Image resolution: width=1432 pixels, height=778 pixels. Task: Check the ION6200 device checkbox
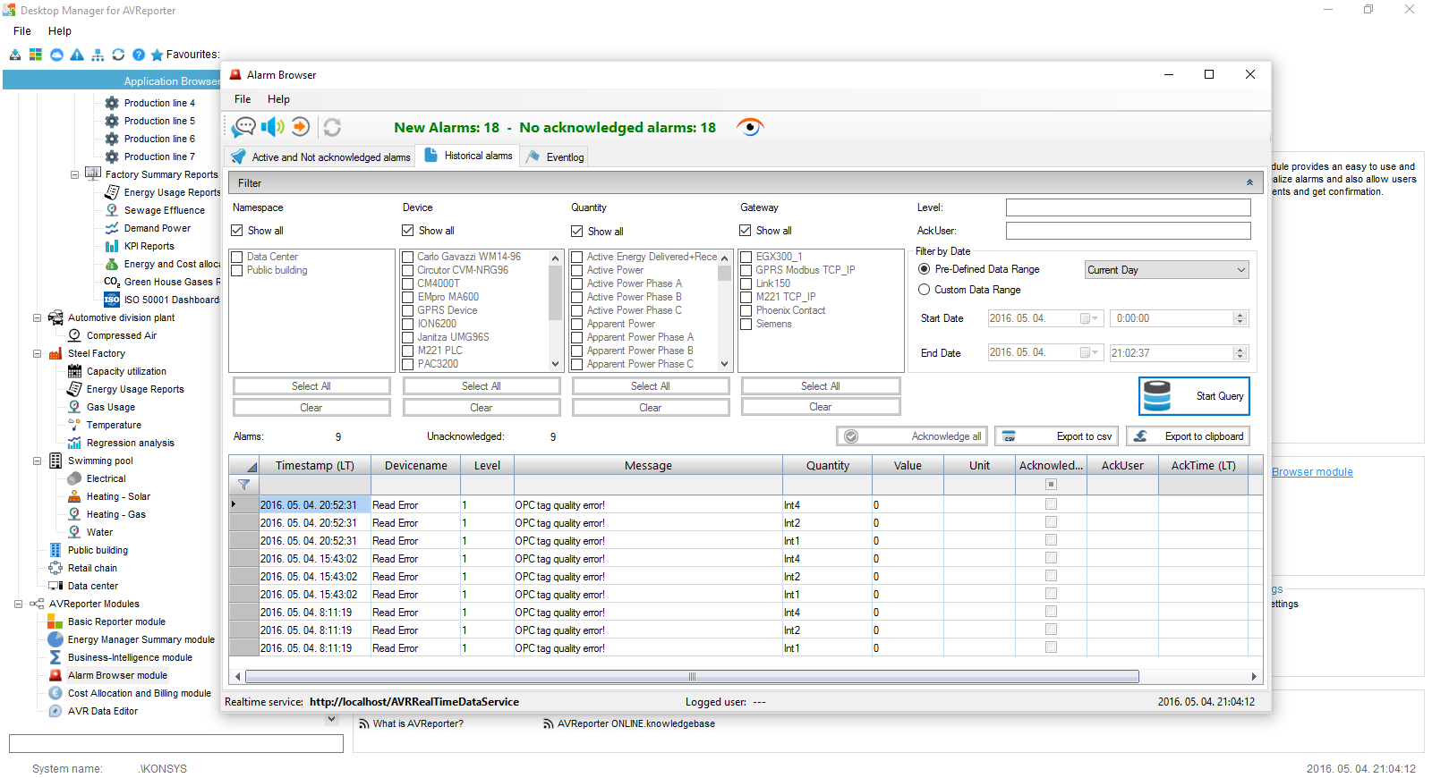click(408, 324)
